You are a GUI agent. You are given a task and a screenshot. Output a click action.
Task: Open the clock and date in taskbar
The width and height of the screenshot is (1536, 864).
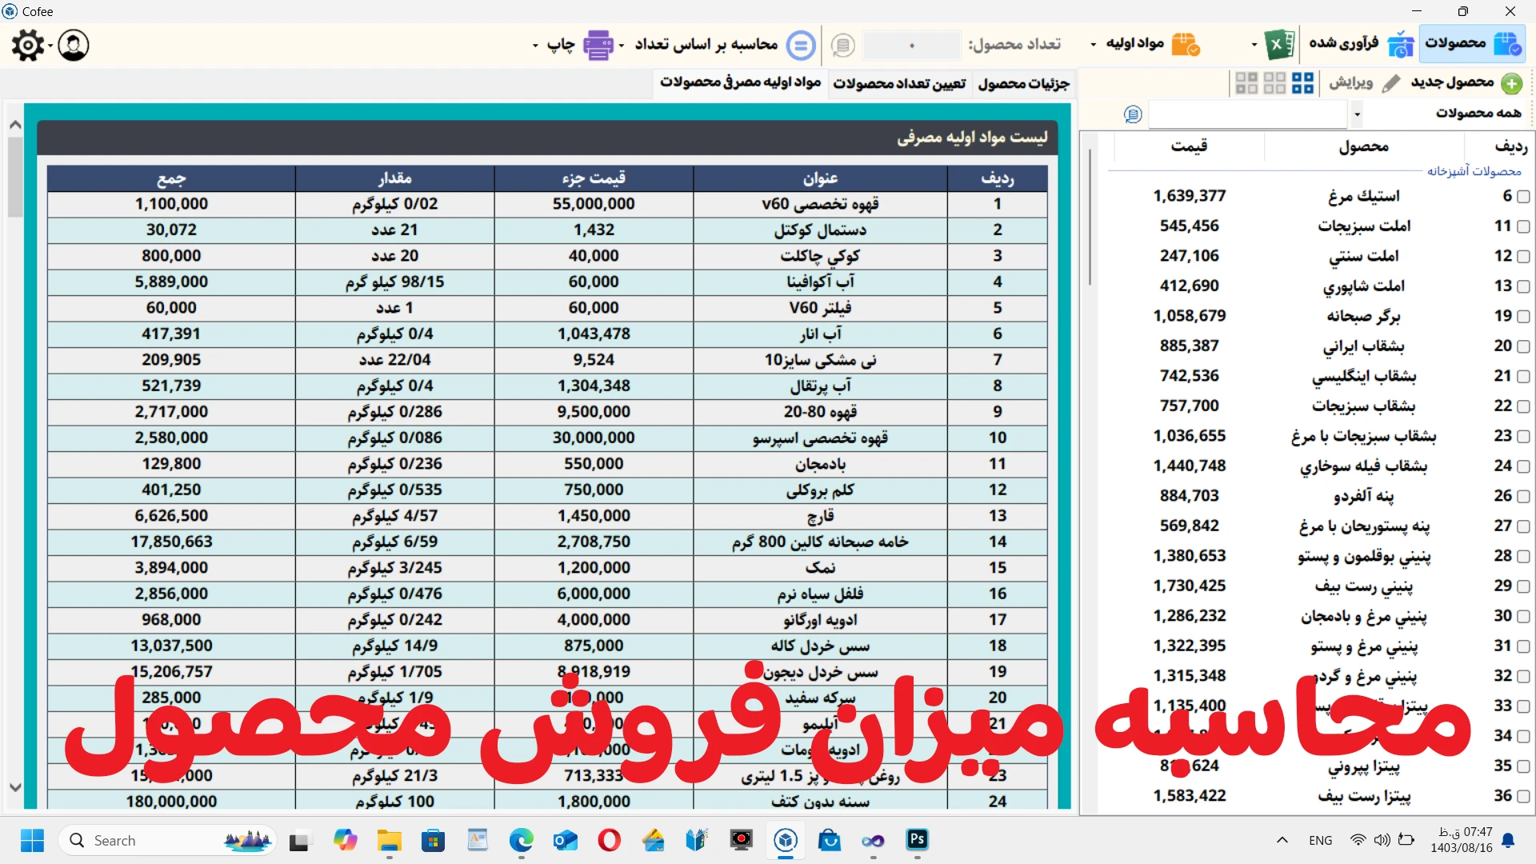point(1462,840)
